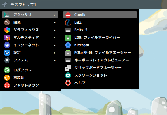167x115 pixels.
Task: Open the アクセサリ menu category
Action: (30, 15)
